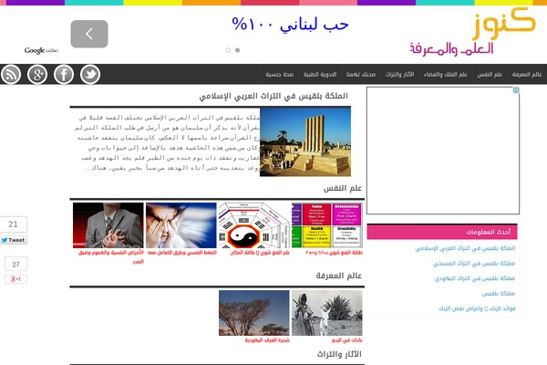
Task: Open the Twitter social icon
Action: click(90, 75)
